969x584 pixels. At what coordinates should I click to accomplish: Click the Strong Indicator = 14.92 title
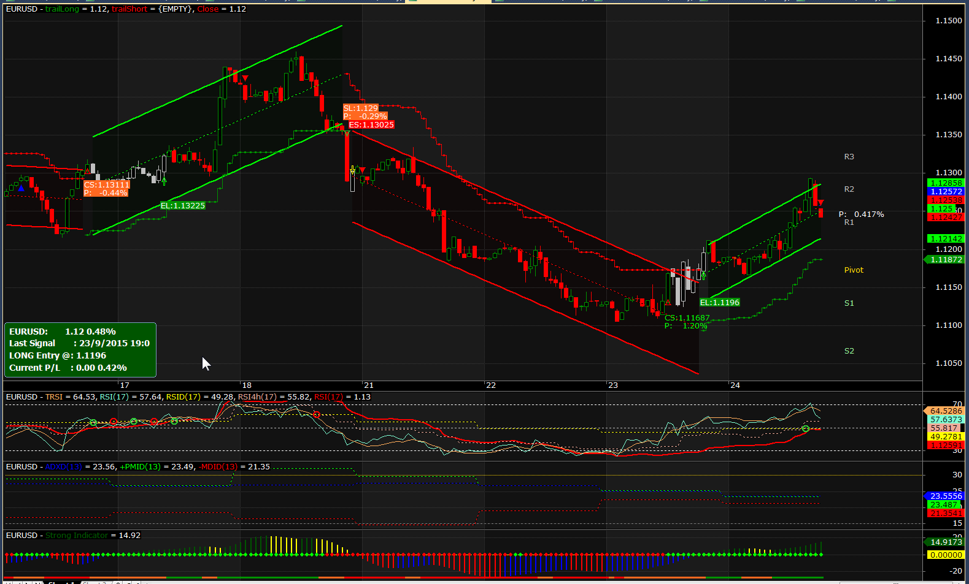[93, 535]
